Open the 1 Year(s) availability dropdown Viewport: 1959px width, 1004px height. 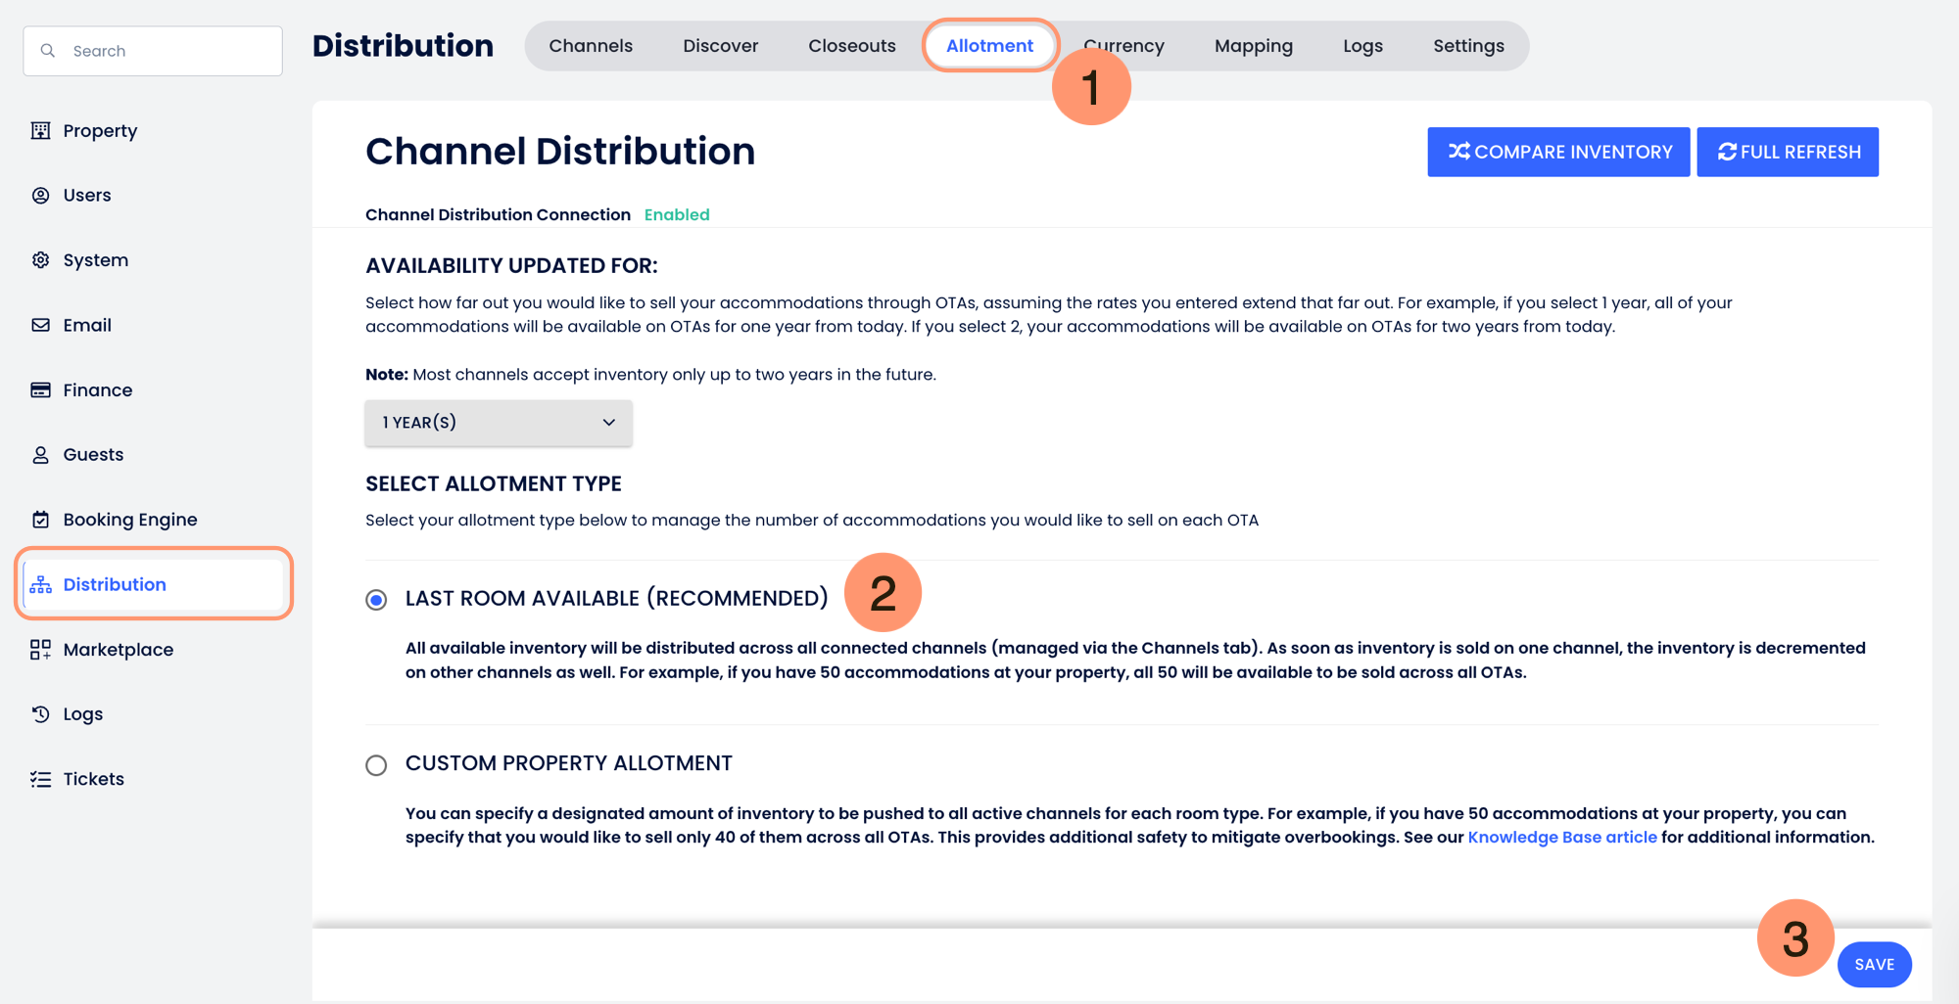(x=498, y=423)
